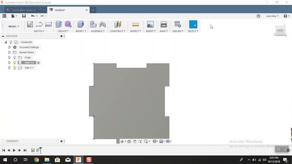292x164 pixels.
Task: Collapse the BROWSER panel arrows
Action: tap(3, 36)
